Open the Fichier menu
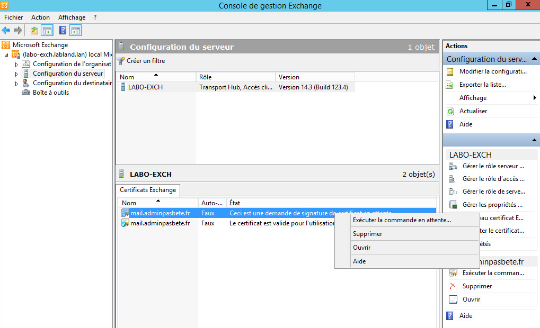Screen dimensions: 540x328 14,17
